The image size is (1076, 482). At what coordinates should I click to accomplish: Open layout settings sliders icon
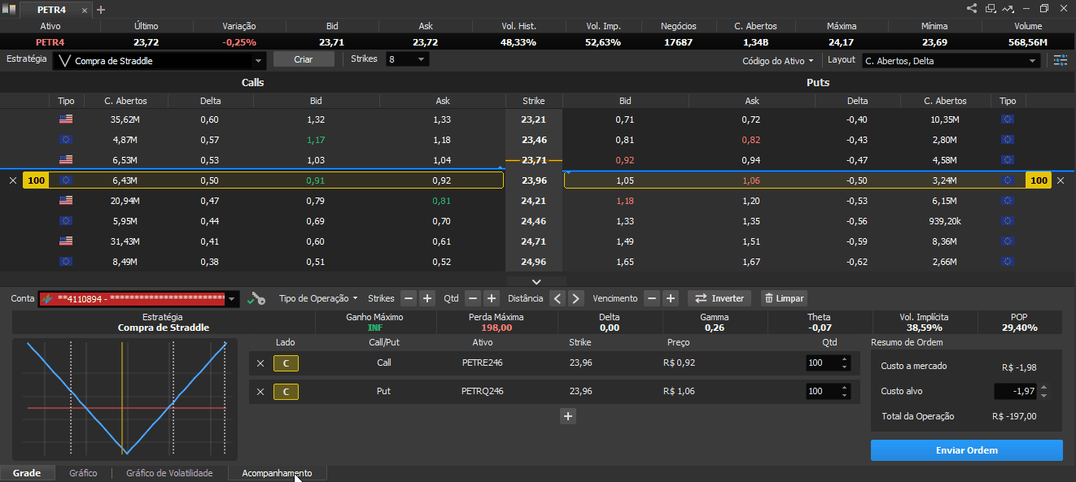[1060, 60]
